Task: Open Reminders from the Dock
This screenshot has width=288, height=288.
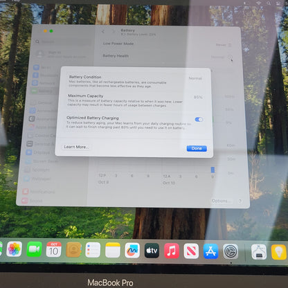Action: [93, 250]
